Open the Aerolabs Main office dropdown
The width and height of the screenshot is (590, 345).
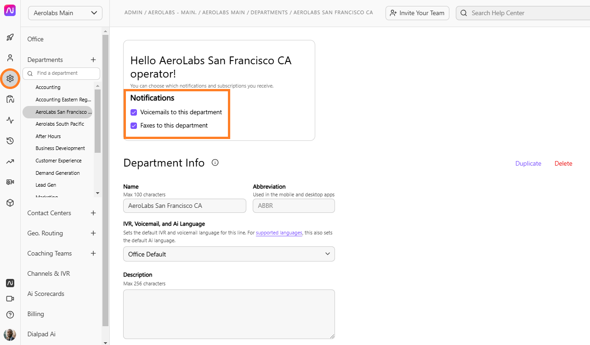click(65, 13)
